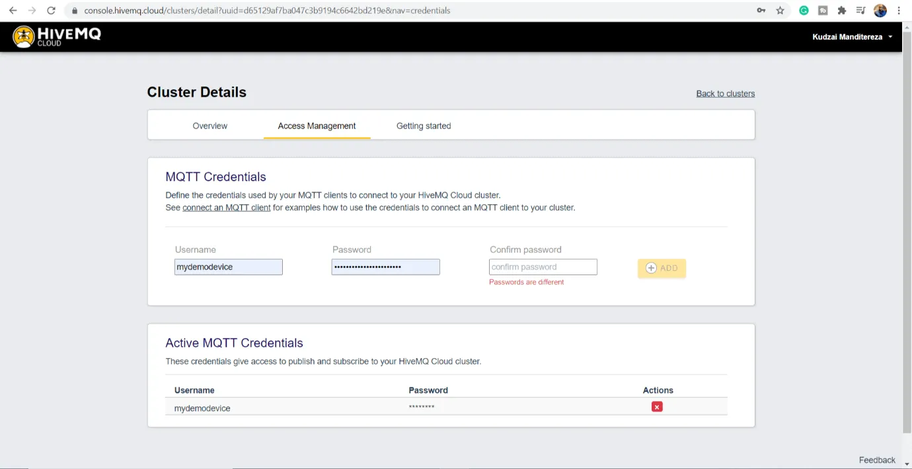Click the ADD credentials button
912x469 pixels.
pyautogui.click(x=662, y=268)
